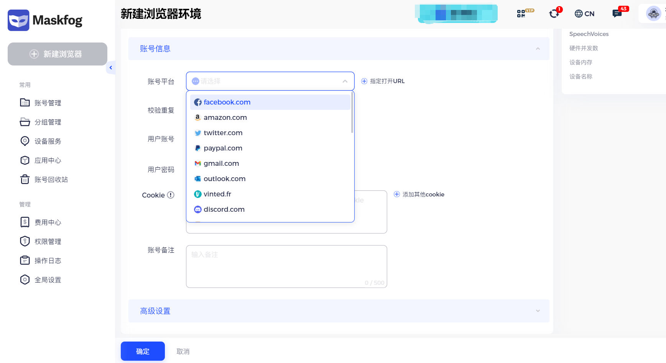Click the PayPal logo icon
The width and height of the screenshot is (666, 363).
[x=198, y=148]
